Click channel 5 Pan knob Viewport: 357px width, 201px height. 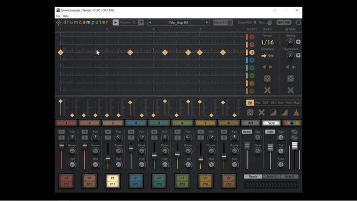[x=165, y=137]
